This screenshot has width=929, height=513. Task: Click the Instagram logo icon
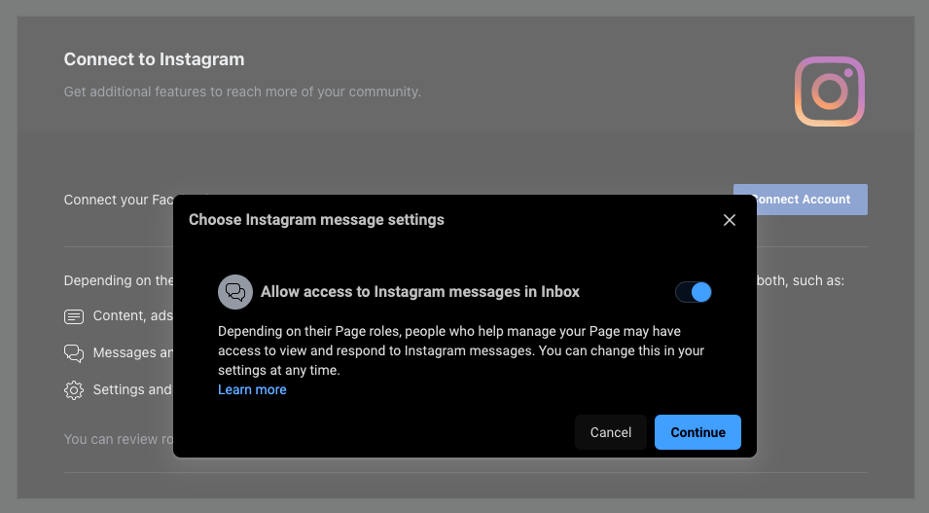click(830, 92)
